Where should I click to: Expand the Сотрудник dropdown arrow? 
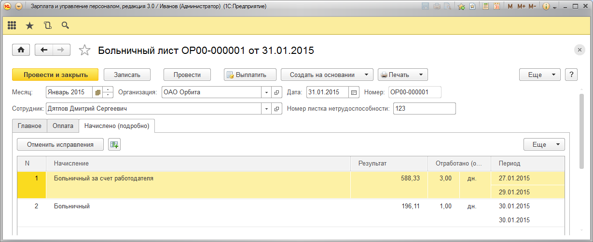(267, 109)
